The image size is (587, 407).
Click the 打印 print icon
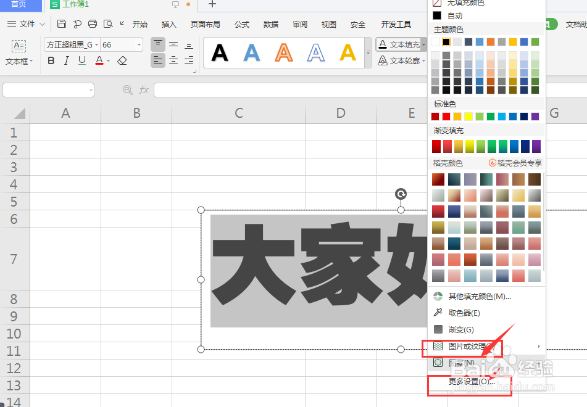point(93,23)
